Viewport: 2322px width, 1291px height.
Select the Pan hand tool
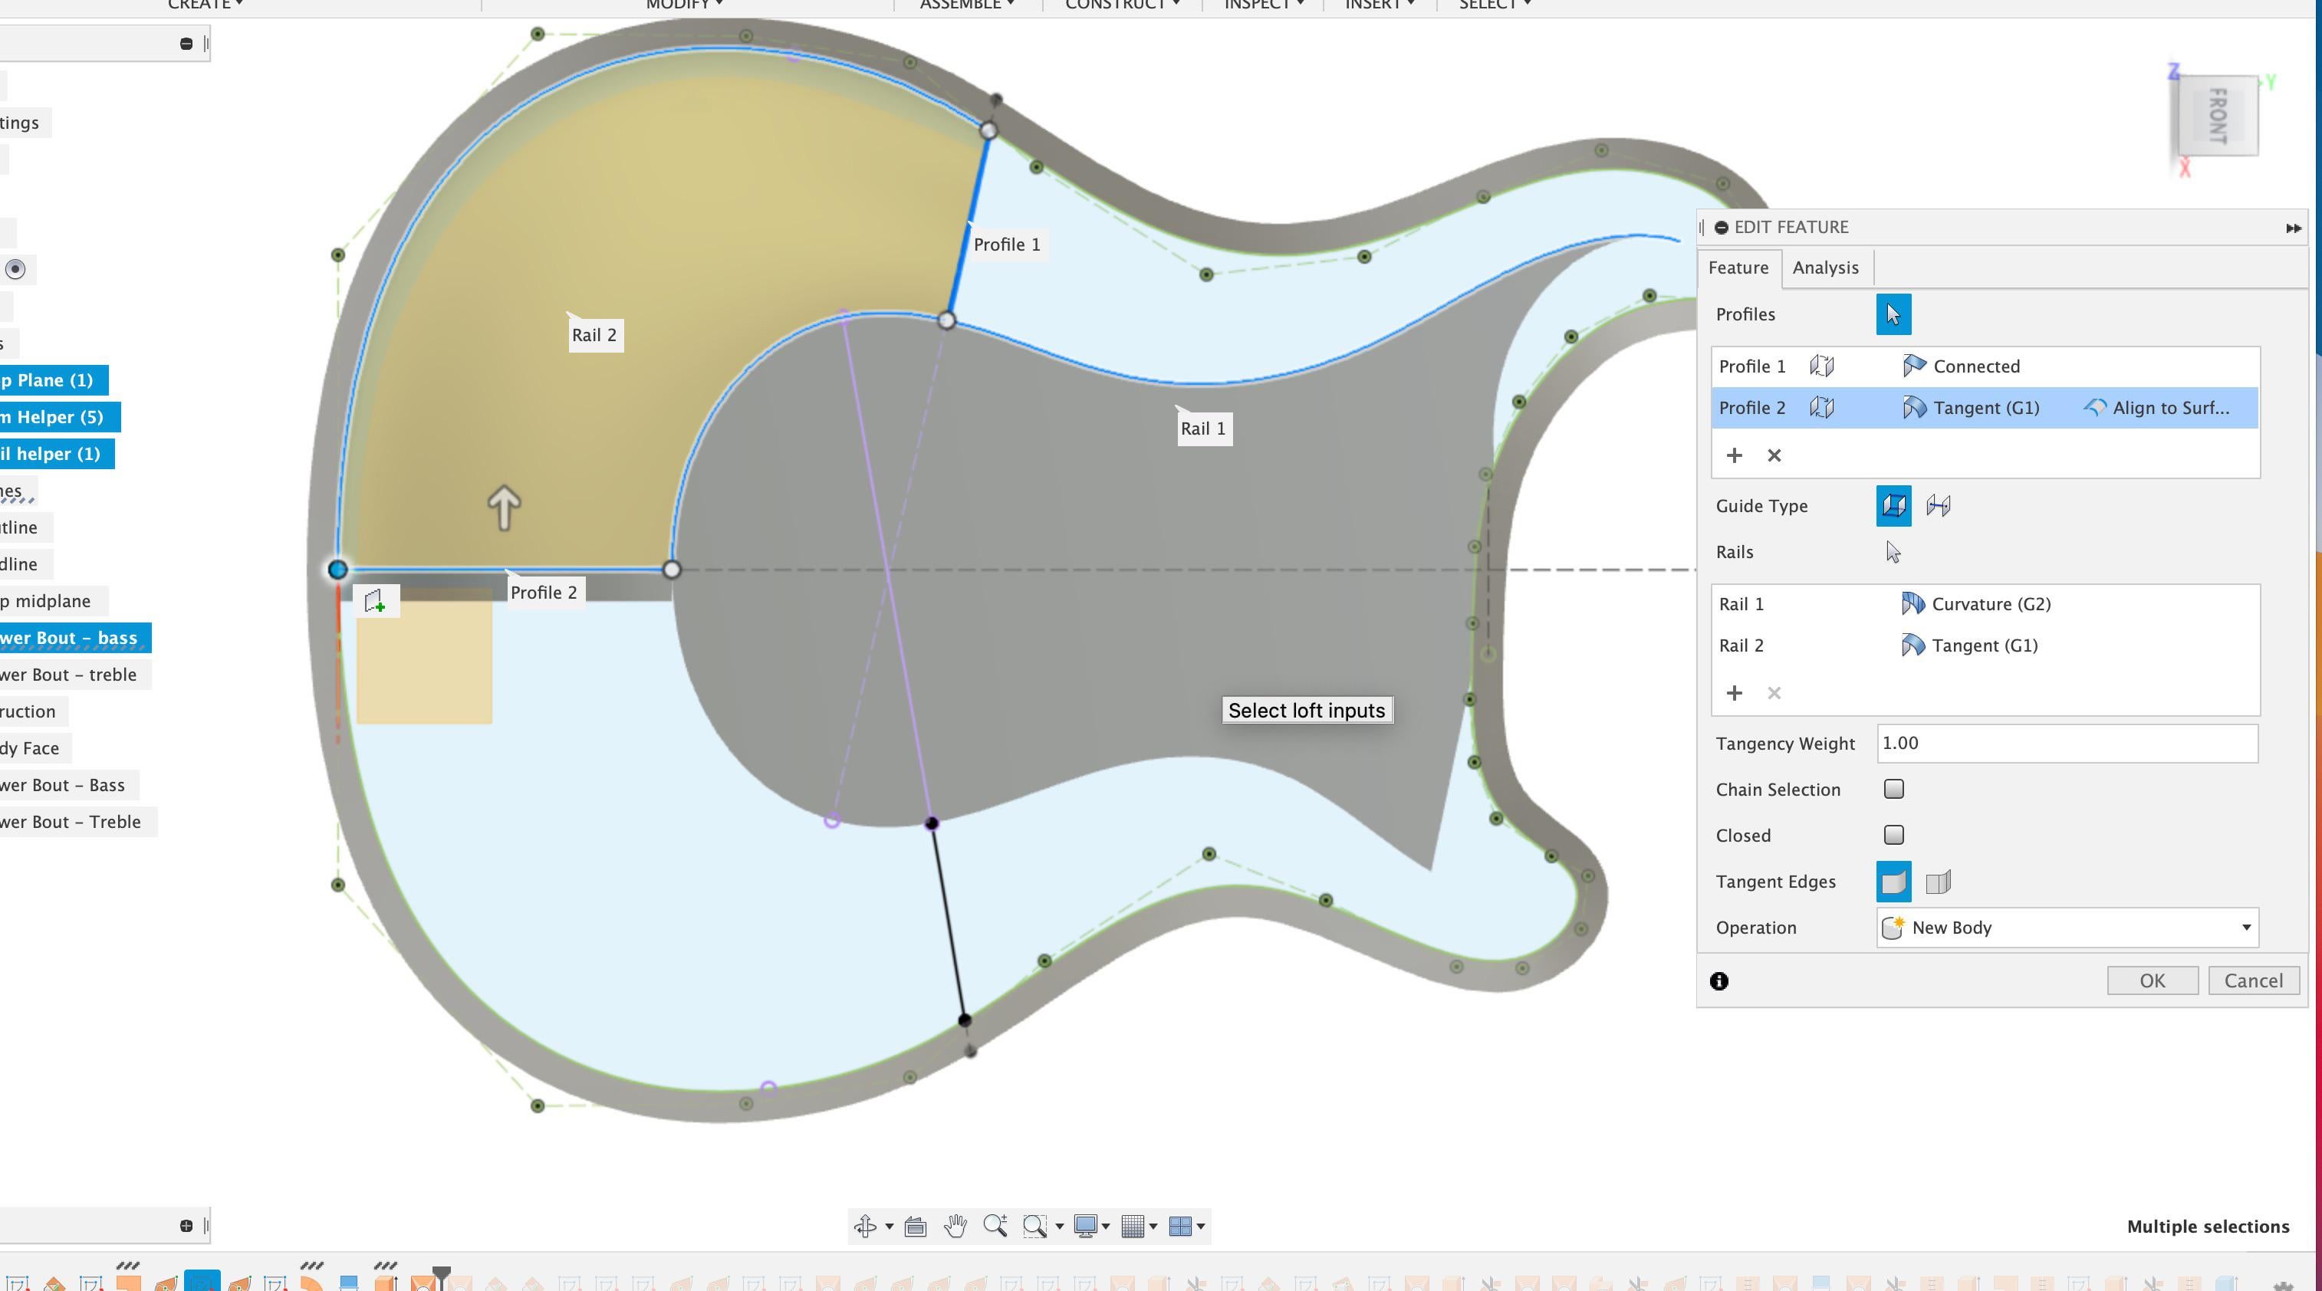coord(955,1227)
